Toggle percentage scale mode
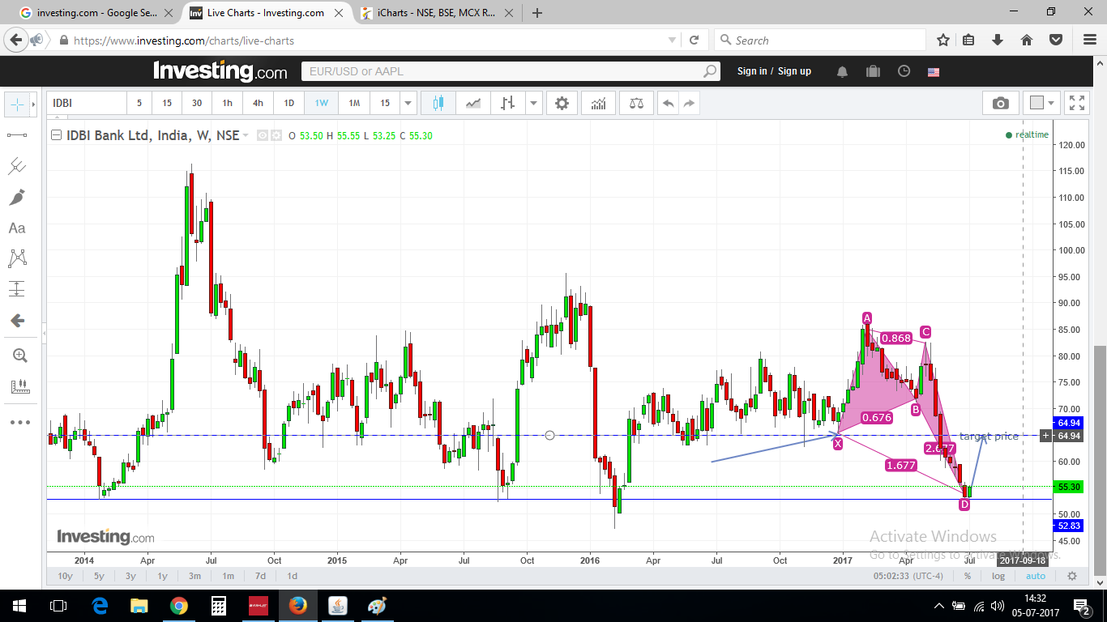 tap(968, 576)
